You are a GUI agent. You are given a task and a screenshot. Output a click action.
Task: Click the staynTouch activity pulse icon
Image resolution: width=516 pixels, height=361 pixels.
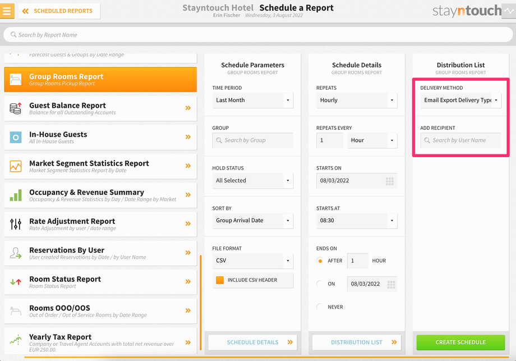pyautogui.click(x=509, y=11)
